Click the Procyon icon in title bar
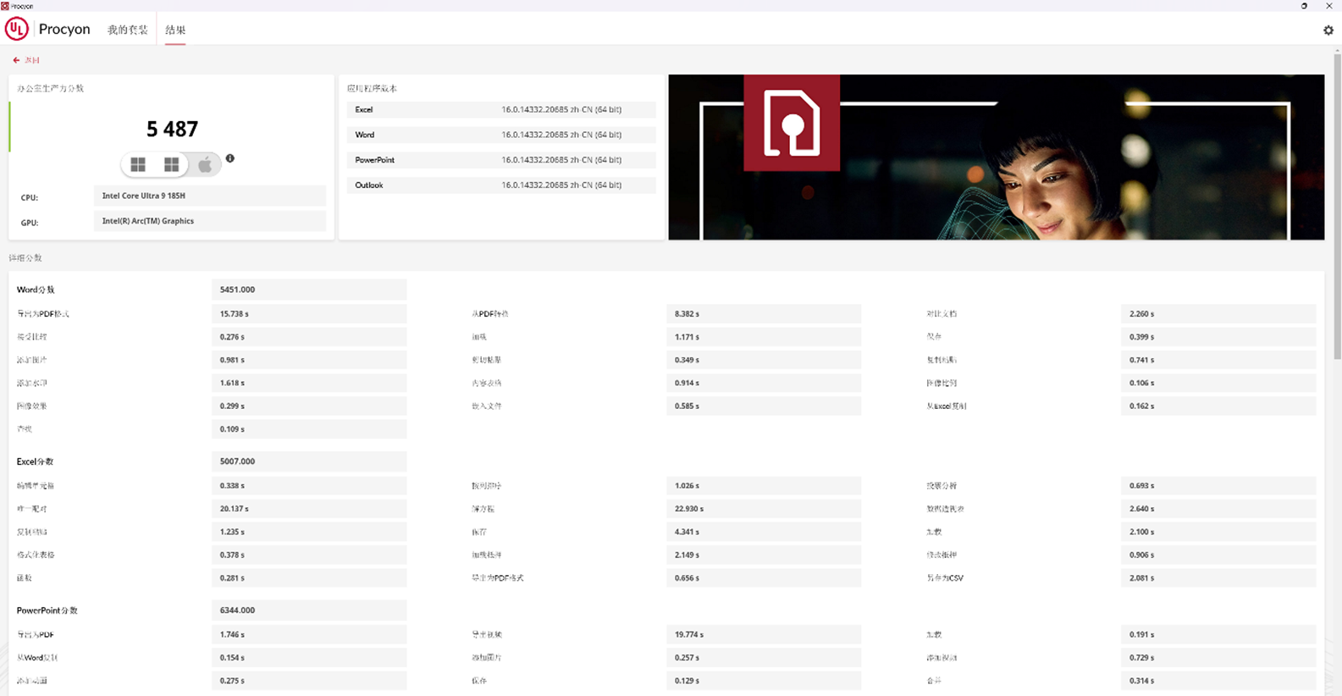This screenshot has height=696, width=1342. [5, 6]
